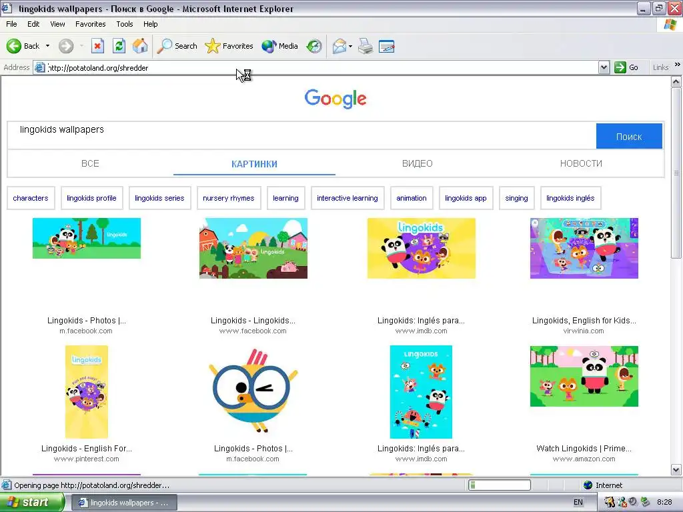Expand the Mail dropdown arrow
Screen dimensions: 683x512
pyautogui.click(x=351, y=46)
